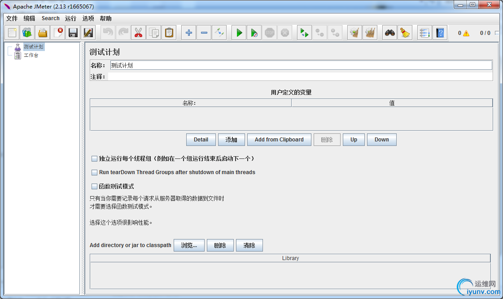Image resolution: width=503 pixels, height=299 pixels.
Task: Click the Up button
Action: pyautogui.click(x=354, y=140)
